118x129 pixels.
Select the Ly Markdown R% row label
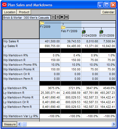tap(21, 88)
